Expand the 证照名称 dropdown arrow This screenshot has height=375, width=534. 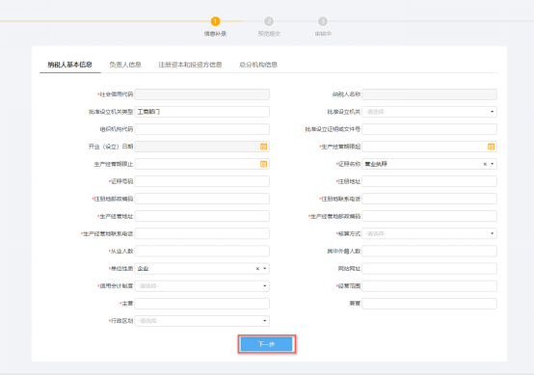tap(493, 164)
